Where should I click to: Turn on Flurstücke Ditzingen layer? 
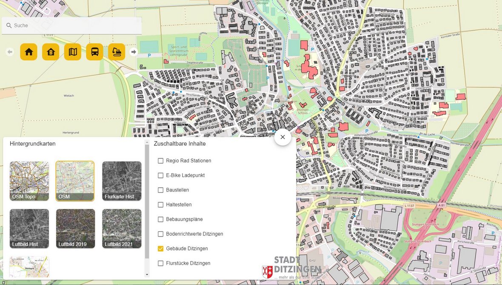point(161,263)
